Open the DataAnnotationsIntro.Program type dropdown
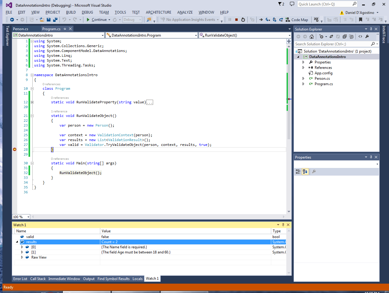The height and width of the screenshot is (293, 389). click(x=196, y=35)
